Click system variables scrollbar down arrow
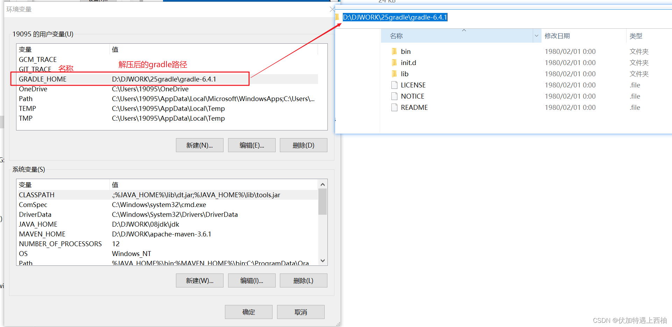Image resolution: width=672 pixels, height=327 pixels. (x=323, y=261)
